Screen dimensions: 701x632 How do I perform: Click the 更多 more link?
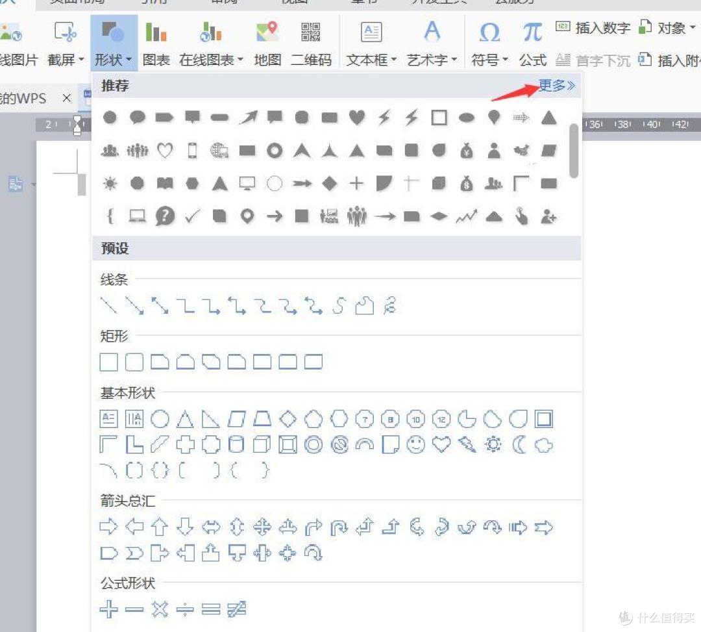pos(556,85)
